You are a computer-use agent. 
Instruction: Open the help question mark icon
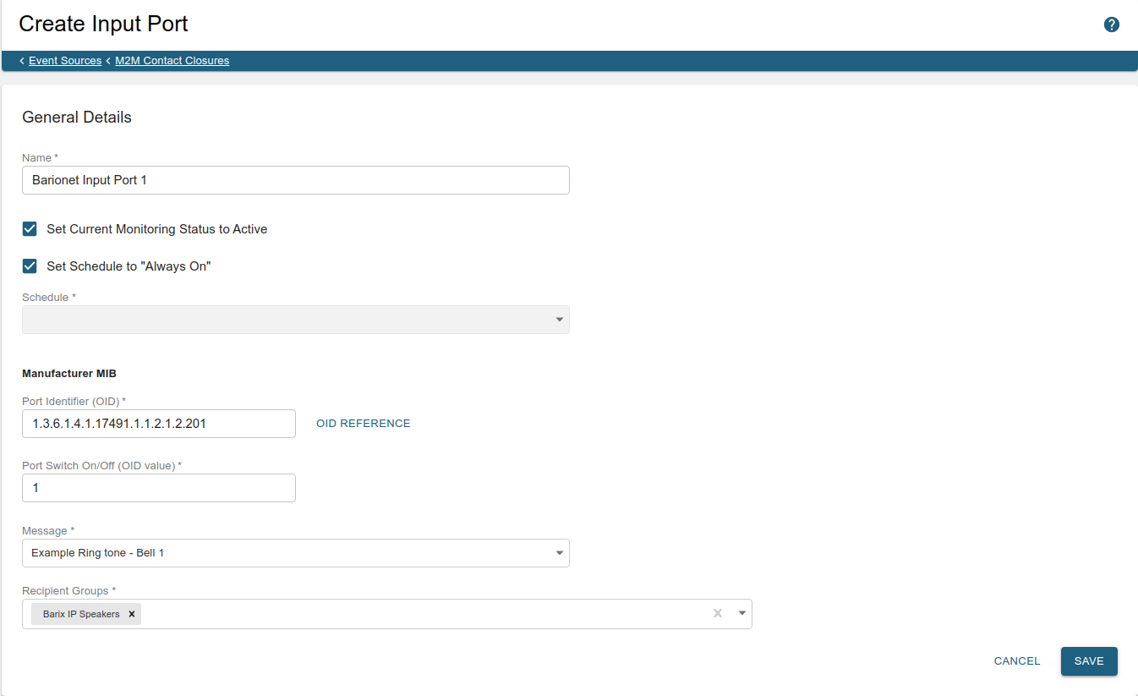point(1112,25)
